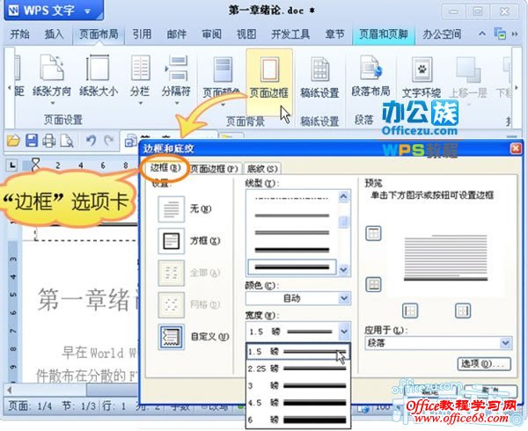Open the 纸张大小 paper size tool
Viewport: 528px width, 431px height.
(x=98, y=76)
